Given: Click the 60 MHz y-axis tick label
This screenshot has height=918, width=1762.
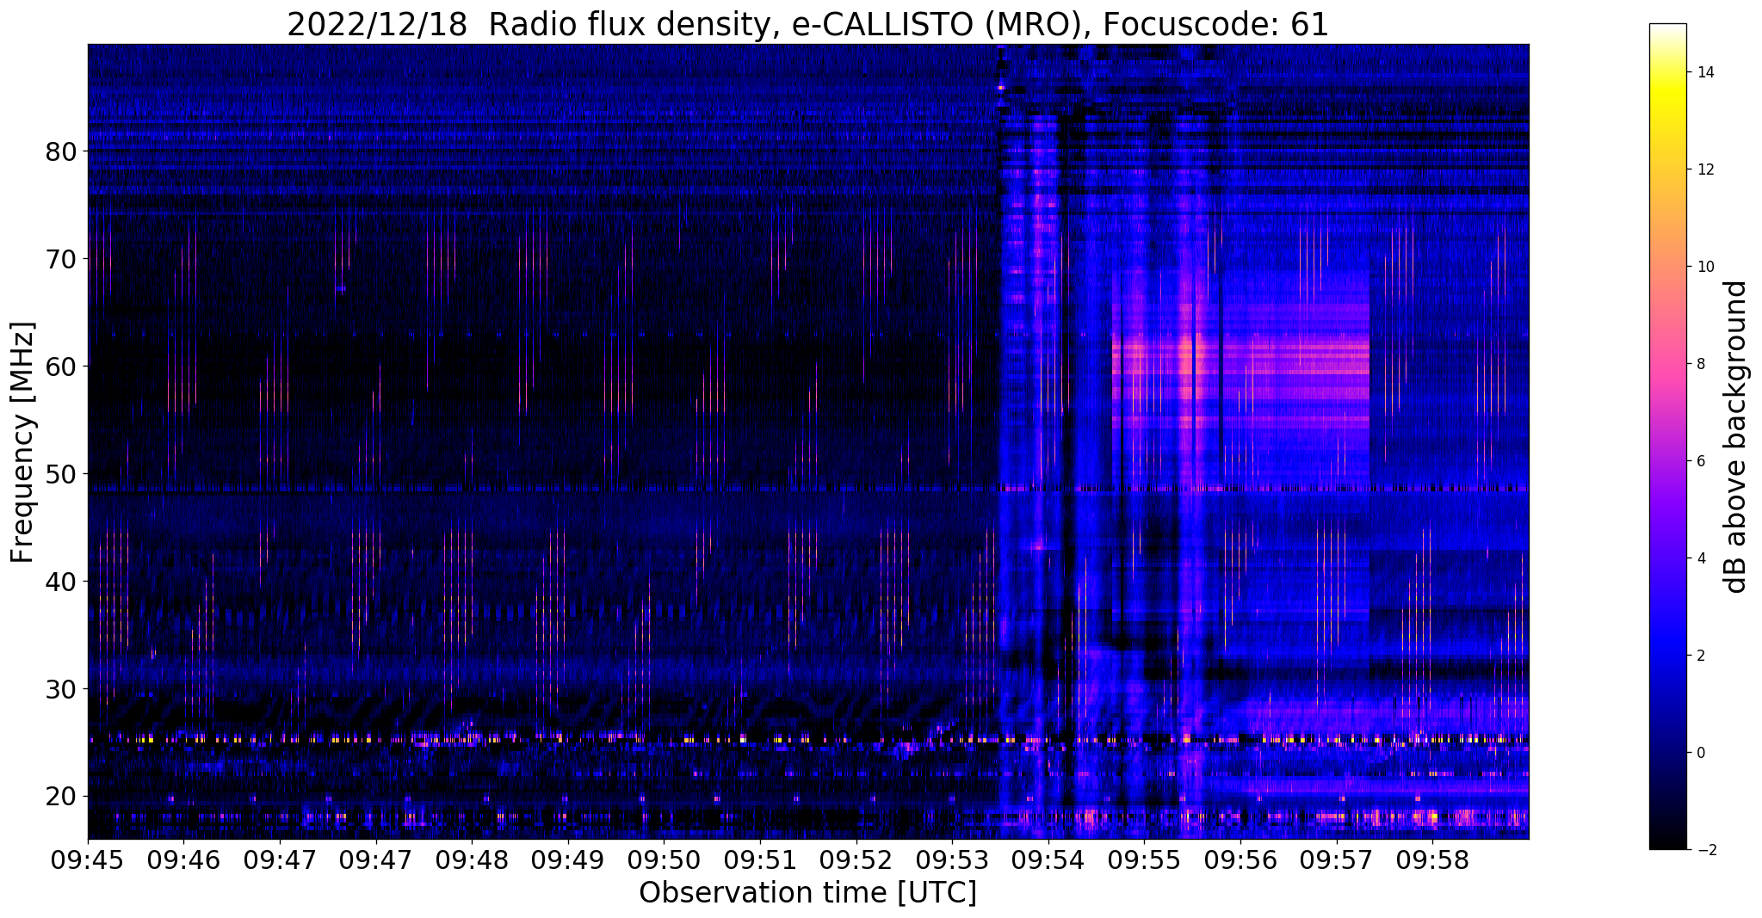Looking at the screenshot, I should click(x=61, y=367).
